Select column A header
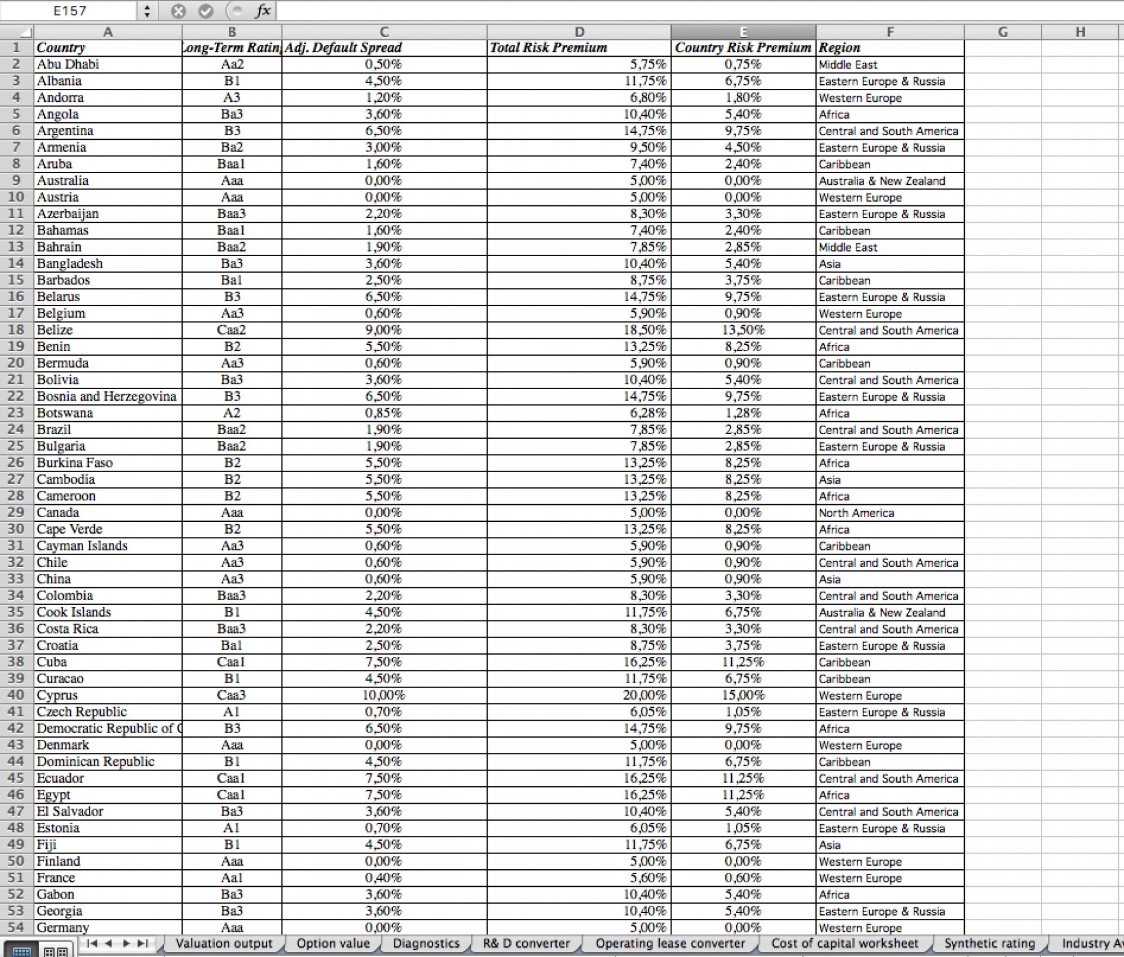This screenshot has height=957, width=1124. pos(108,32)
